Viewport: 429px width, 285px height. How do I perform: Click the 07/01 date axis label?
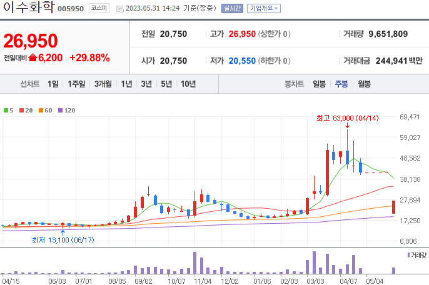pos(83,281)
